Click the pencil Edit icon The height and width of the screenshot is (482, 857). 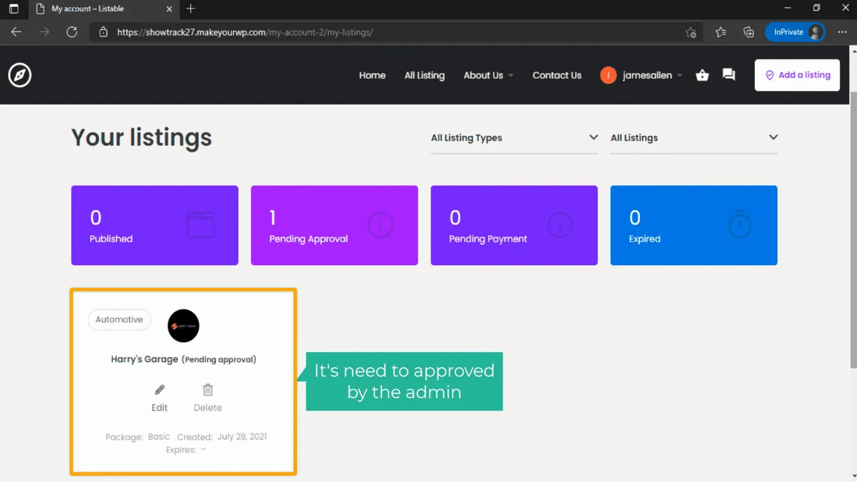[x=160, y=390]
